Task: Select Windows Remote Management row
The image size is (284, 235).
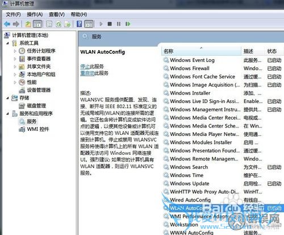Action: 223,159
